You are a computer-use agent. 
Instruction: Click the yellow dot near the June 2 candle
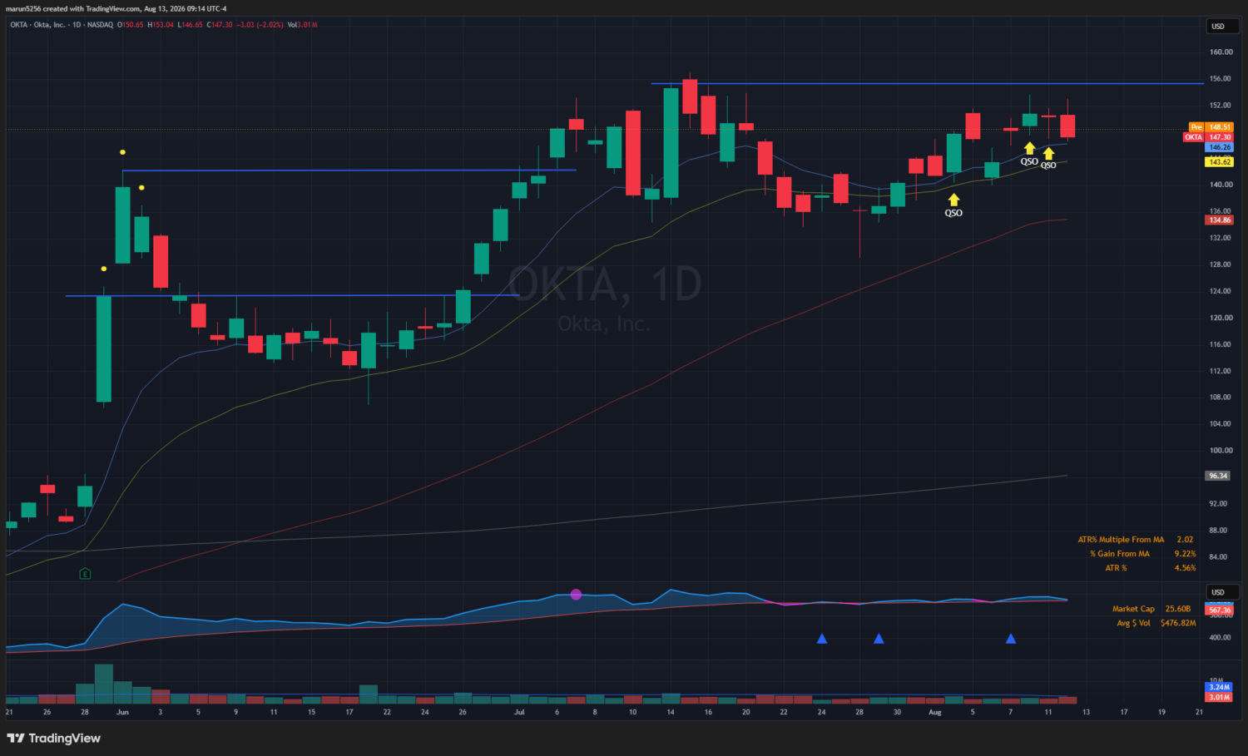(x=141, y=188)
